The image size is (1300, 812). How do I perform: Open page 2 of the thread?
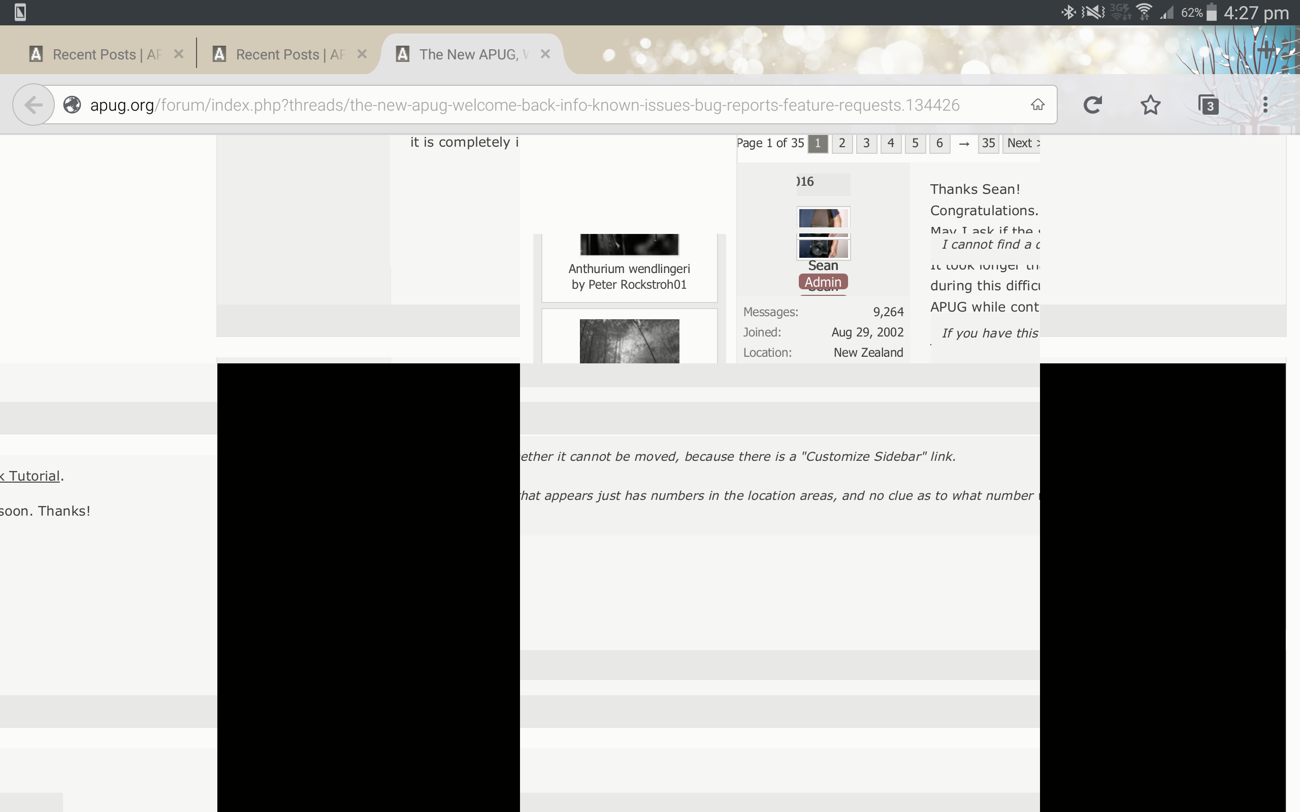[842, 144]
